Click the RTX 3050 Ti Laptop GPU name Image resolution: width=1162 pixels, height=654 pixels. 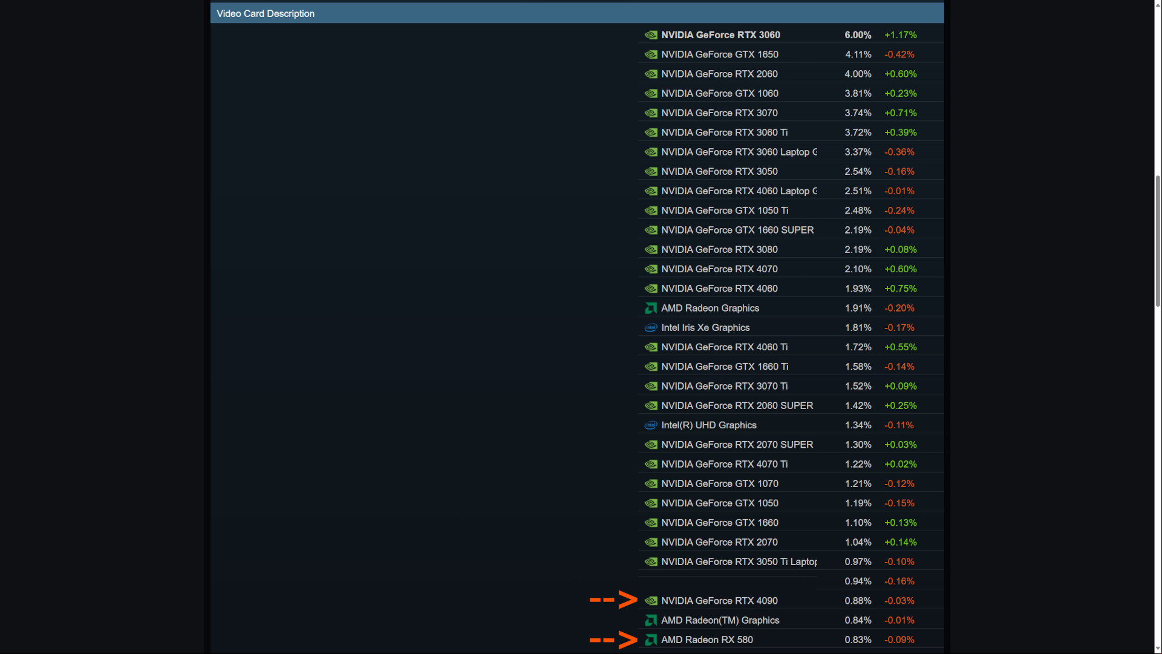(739, 561)
